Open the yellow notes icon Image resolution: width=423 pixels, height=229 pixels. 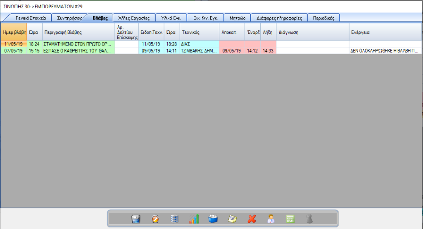click(233, 219)
